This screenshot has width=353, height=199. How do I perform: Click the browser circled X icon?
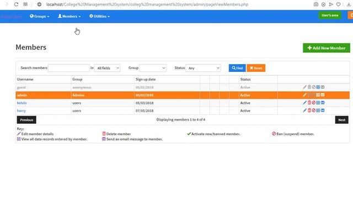pyautogui.click(x=323, y=4)
